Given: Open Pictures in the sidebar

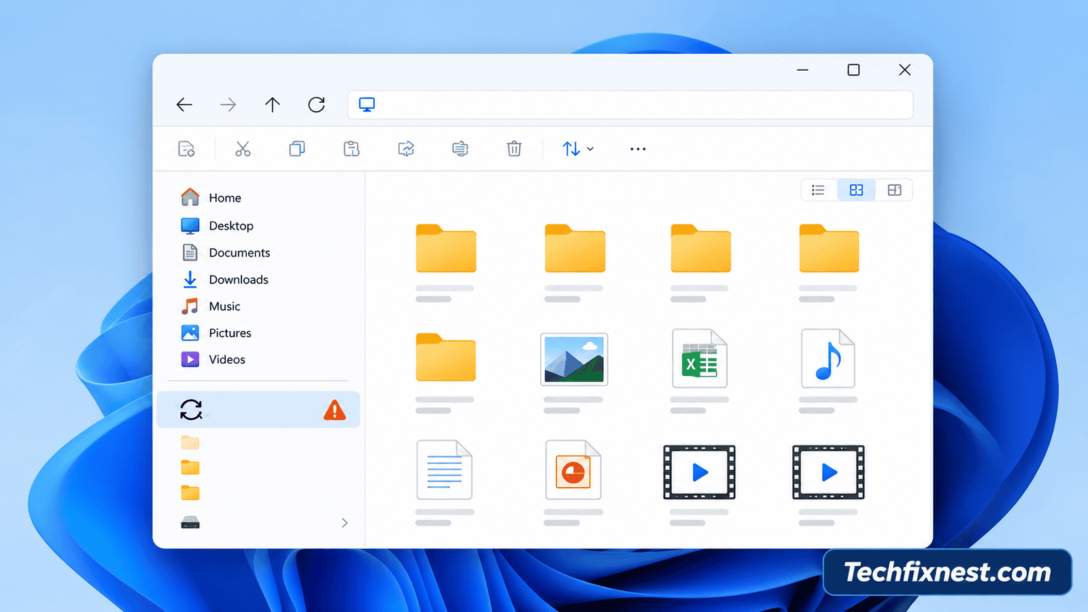Looking at the screenshot, I should coord(216,333).
